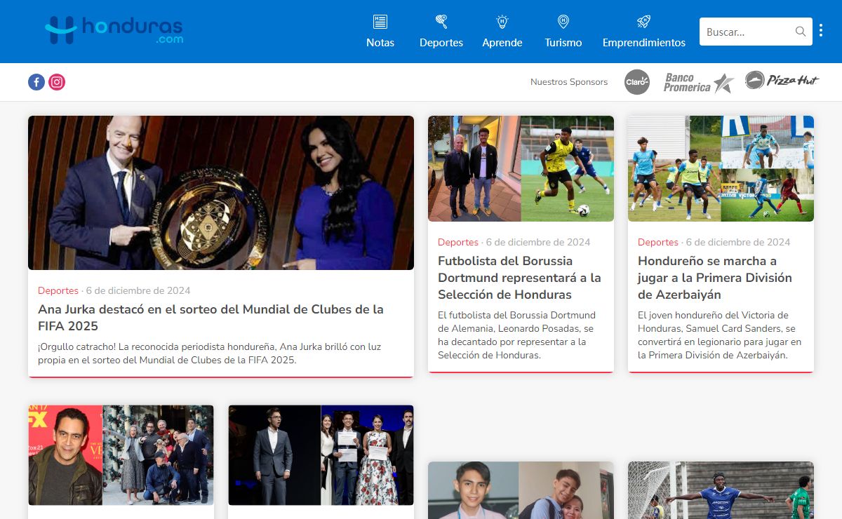
Task: Click the Nuestros Sponsors label
Action: 569,82
